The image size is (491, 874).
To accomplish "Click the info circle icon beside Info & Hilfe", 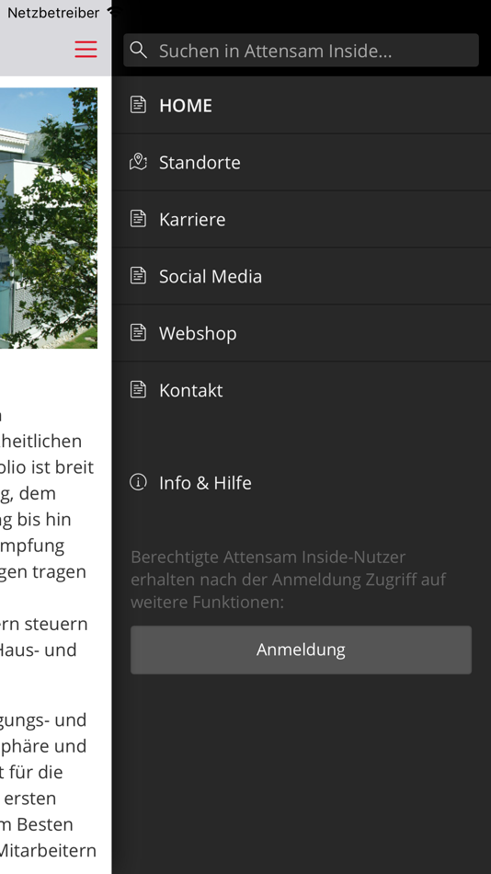I will coord(138,481).
